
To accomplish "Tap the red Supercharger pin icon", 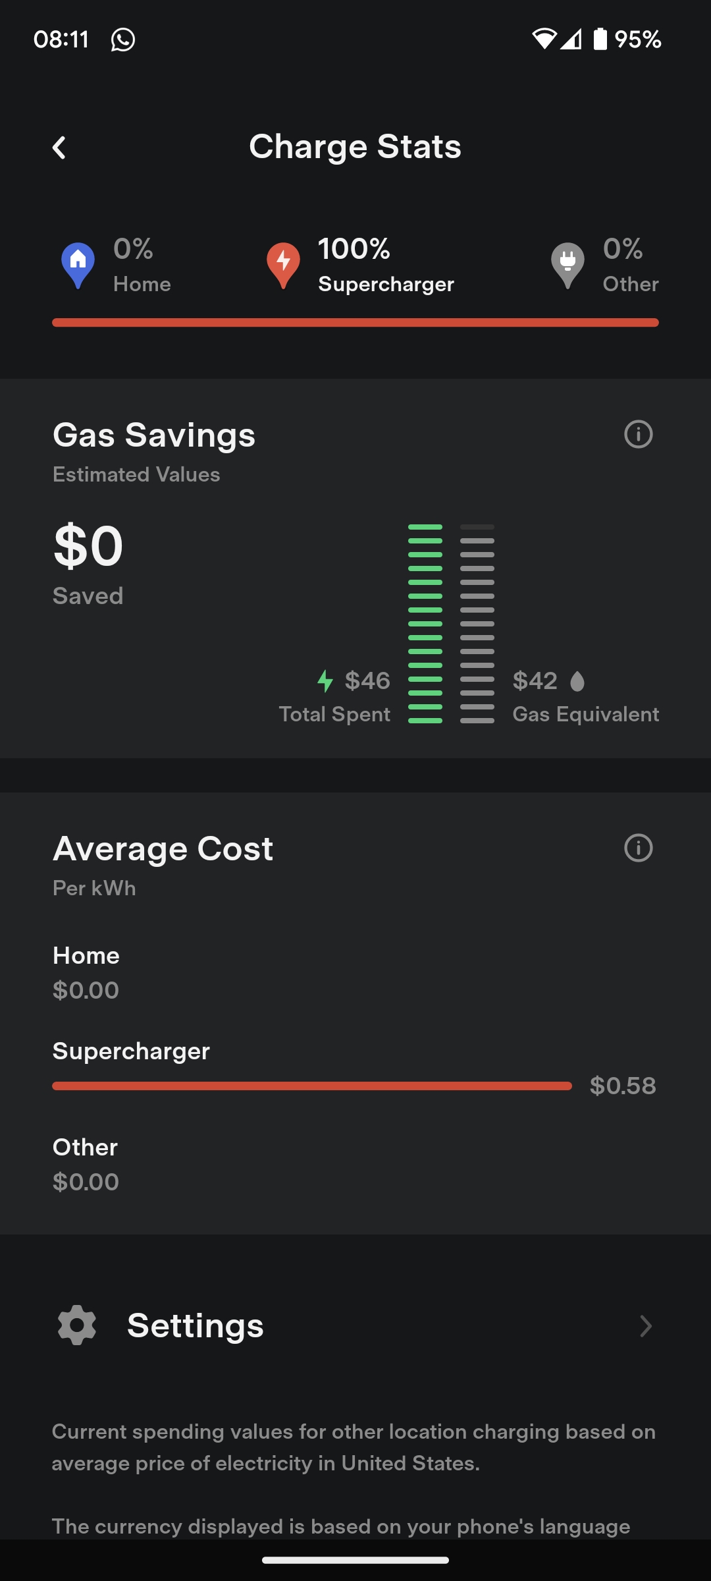I will coord(283,265).
